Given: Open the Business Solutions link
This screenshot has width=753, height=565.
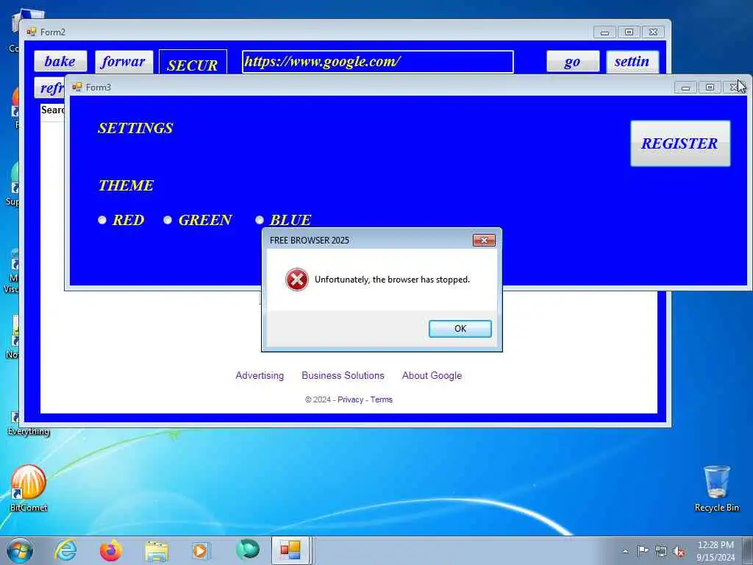Looking at the screenshot, I should 343,376.
